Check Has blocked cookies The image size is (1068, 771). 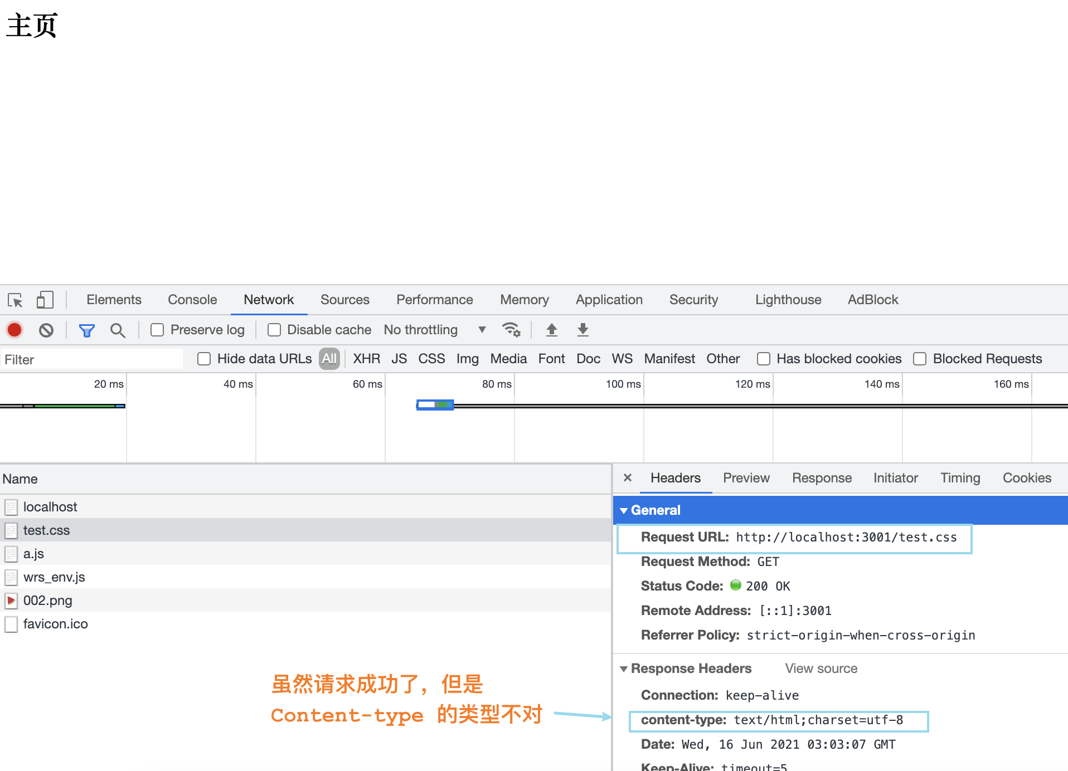tap(764, 359)
